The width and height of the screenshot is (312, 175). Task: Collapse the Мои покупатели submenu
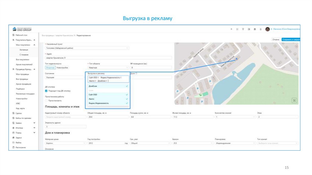coord(34,45)
